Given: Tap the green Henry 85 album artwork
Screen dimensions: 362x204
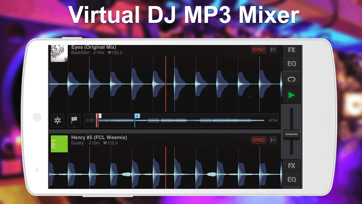Looking at the screenshot, I should (59, 144).
